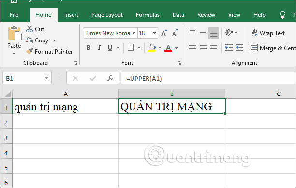Image resolution: width=296 pixels, height=188 pixels.
Task: Click the Merge & Center button
Action: [x=273, y=48]
